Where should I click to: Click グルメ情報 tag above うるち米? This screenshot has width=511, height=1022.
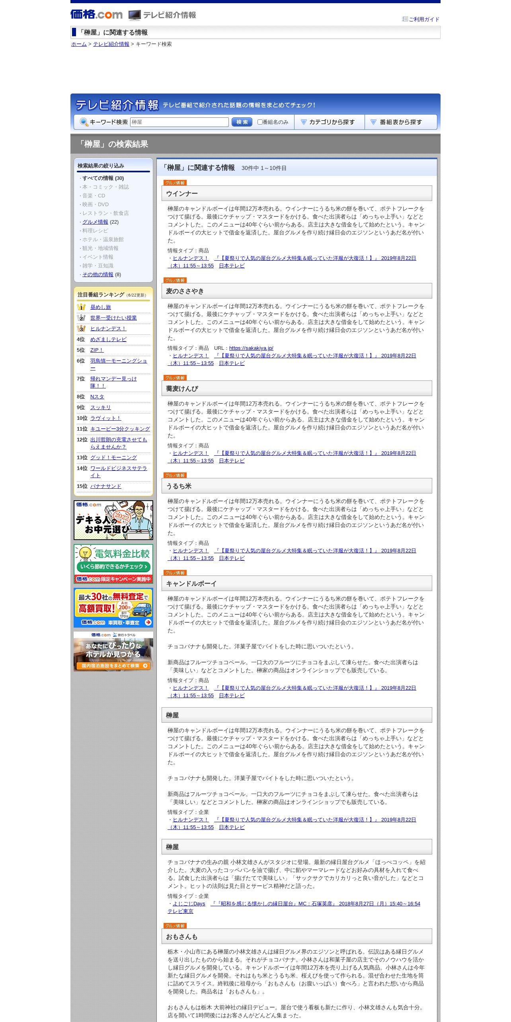[x=175, y=475]
